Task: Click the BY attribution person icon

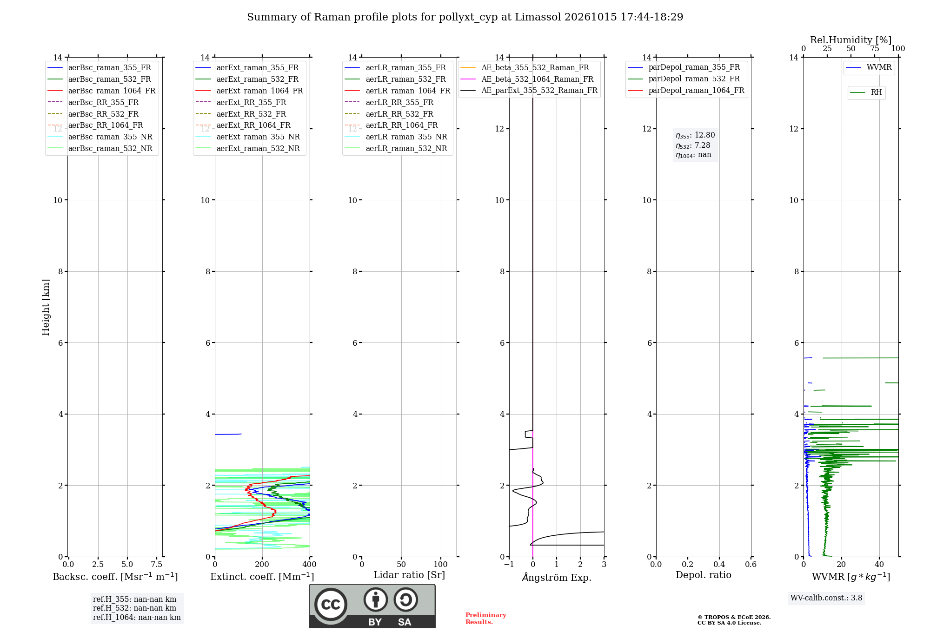Action: tap(375, 599)
